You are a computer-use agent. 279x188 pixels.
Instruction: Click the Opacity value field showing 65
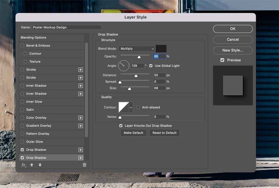tap(159, 56)
